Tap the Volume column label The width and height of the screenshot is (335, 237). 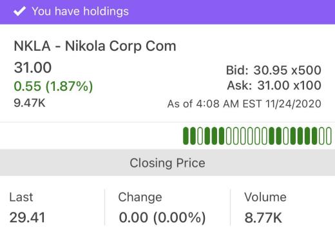(x=265, y=197)
